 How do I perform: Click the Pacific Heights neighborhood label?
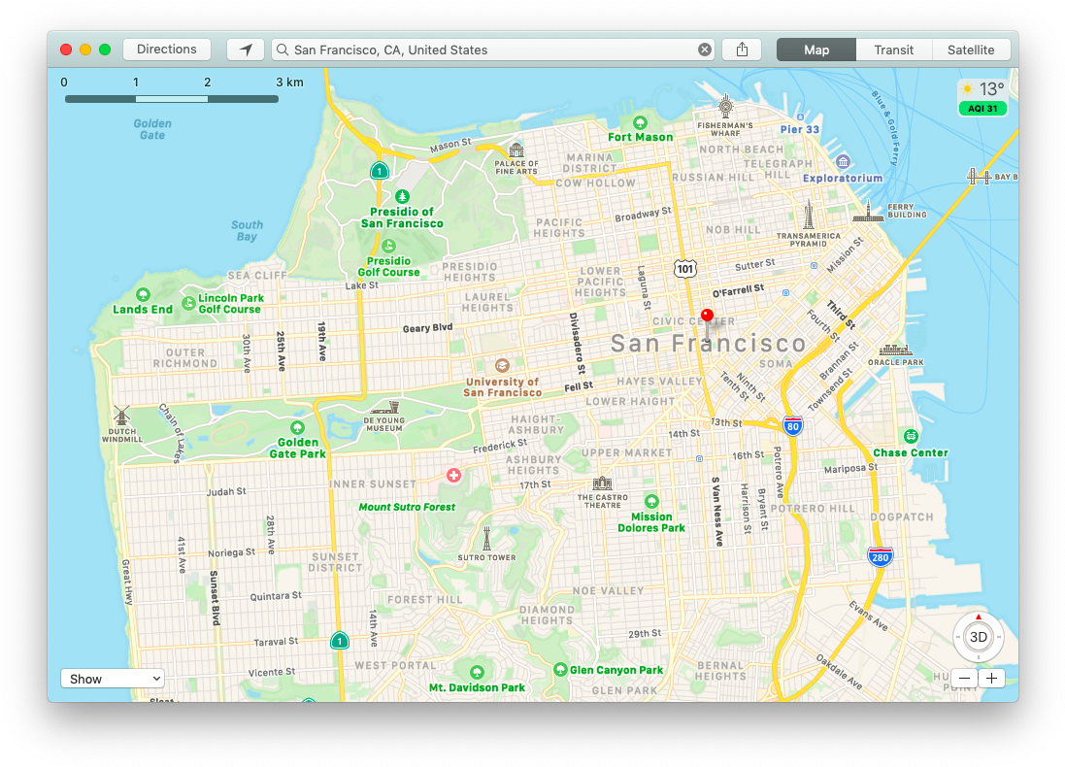tap(559, 227)
